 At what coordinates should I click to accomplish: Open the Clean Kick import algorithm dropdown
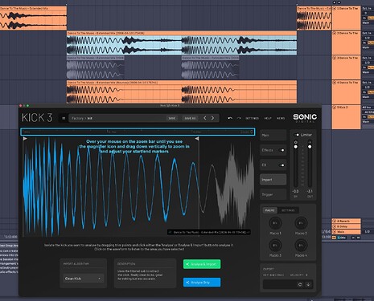click(83, 279)
